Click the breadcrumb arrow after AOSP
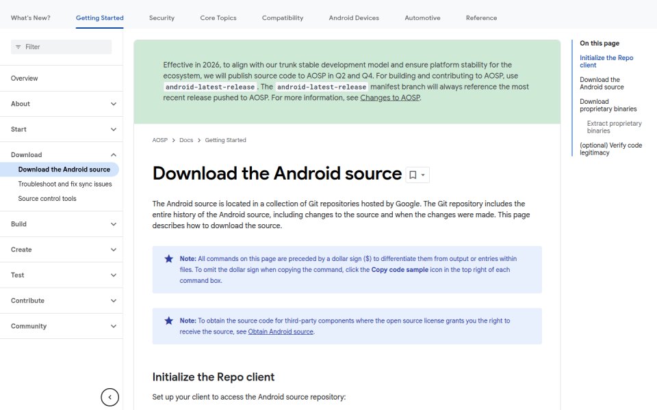Viewport: 657px width, 410px height. point(173,140)
